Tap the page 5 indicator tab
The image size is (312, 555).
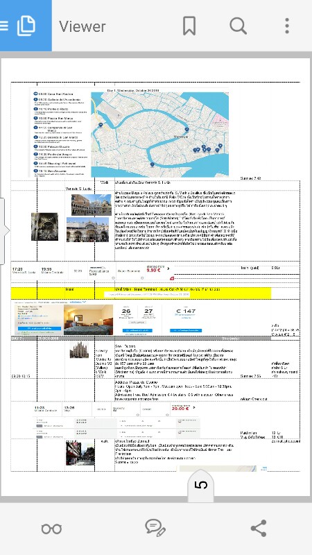tap(200, 486)
